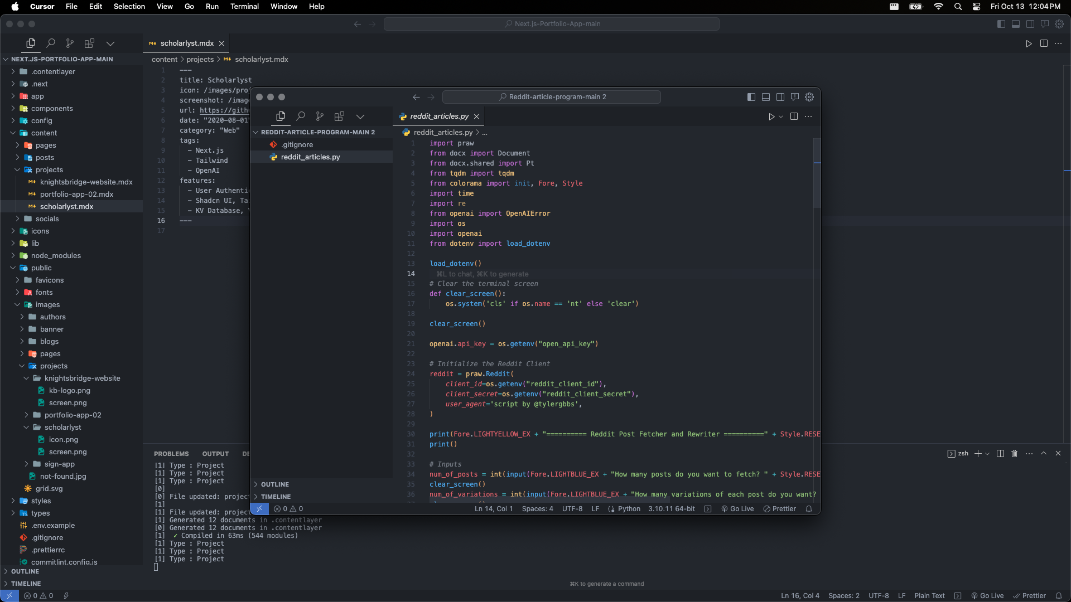Split the terminal panel
This screenshot has width=1071, height=602.
pyautogui.click(x=1000, y=454)
